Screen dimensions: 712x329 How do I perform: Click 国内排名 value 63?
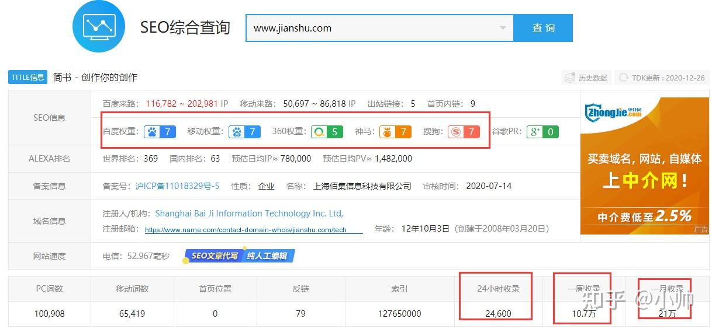click(215, 158)
